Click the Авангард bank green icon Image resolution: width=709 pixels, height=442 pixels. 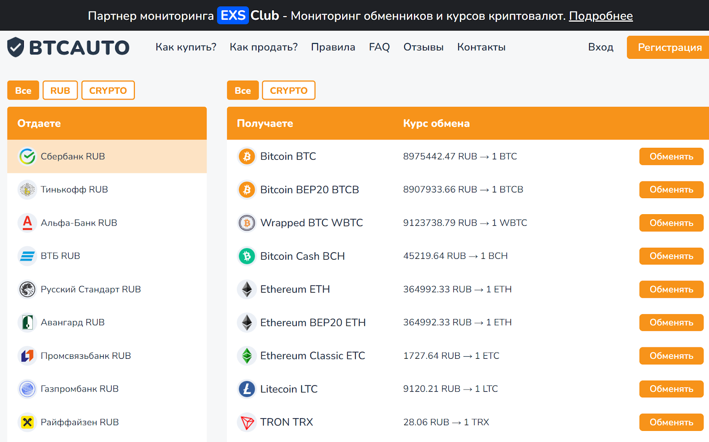point(27,323)
